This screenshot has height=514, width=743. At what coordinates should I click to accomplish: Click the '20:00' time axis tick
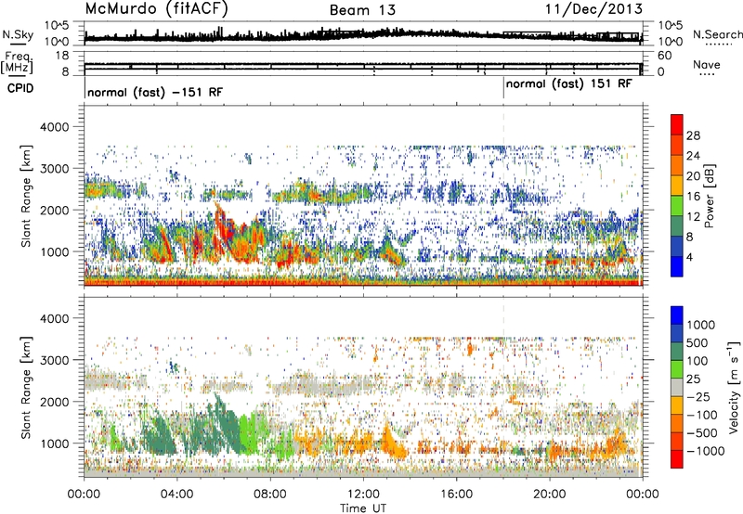tap(549, 495)
